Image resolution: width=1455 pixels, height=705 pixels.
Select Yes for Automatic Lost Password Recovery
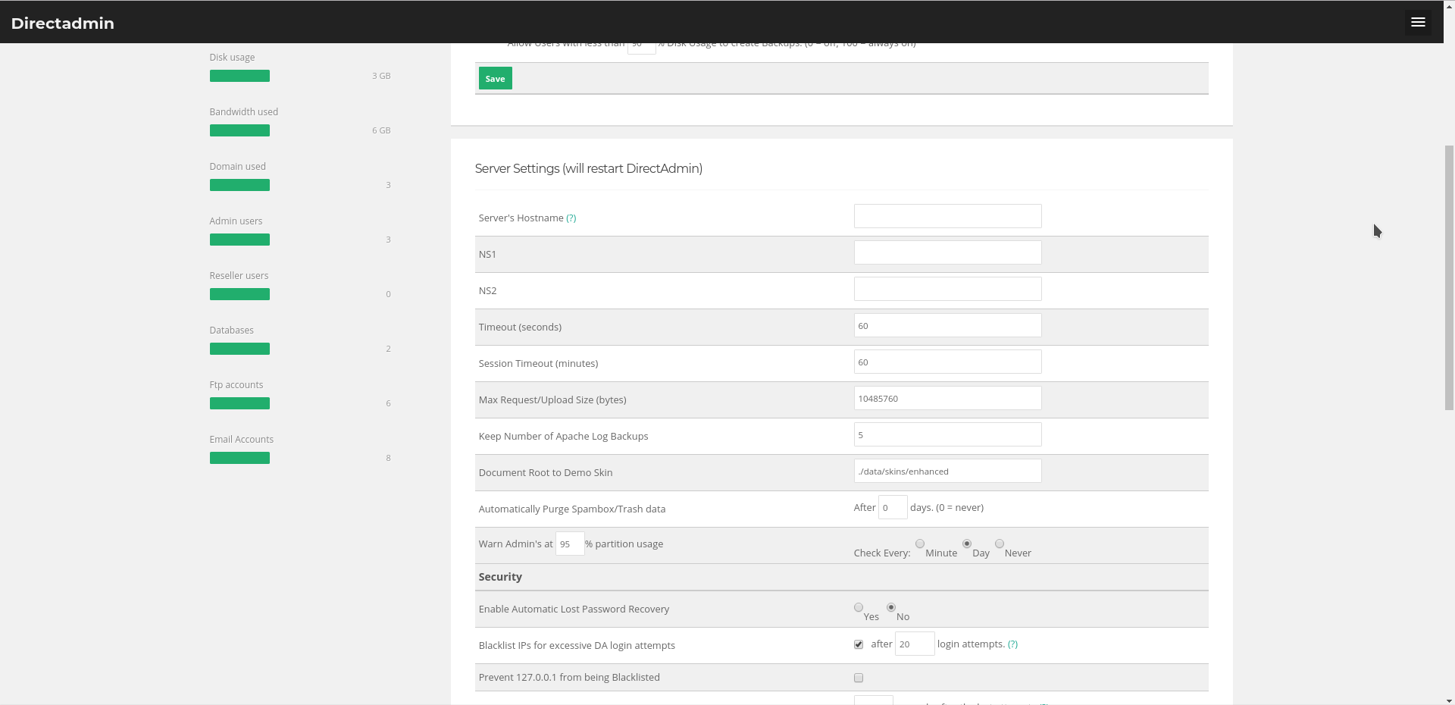coord(859,608)
